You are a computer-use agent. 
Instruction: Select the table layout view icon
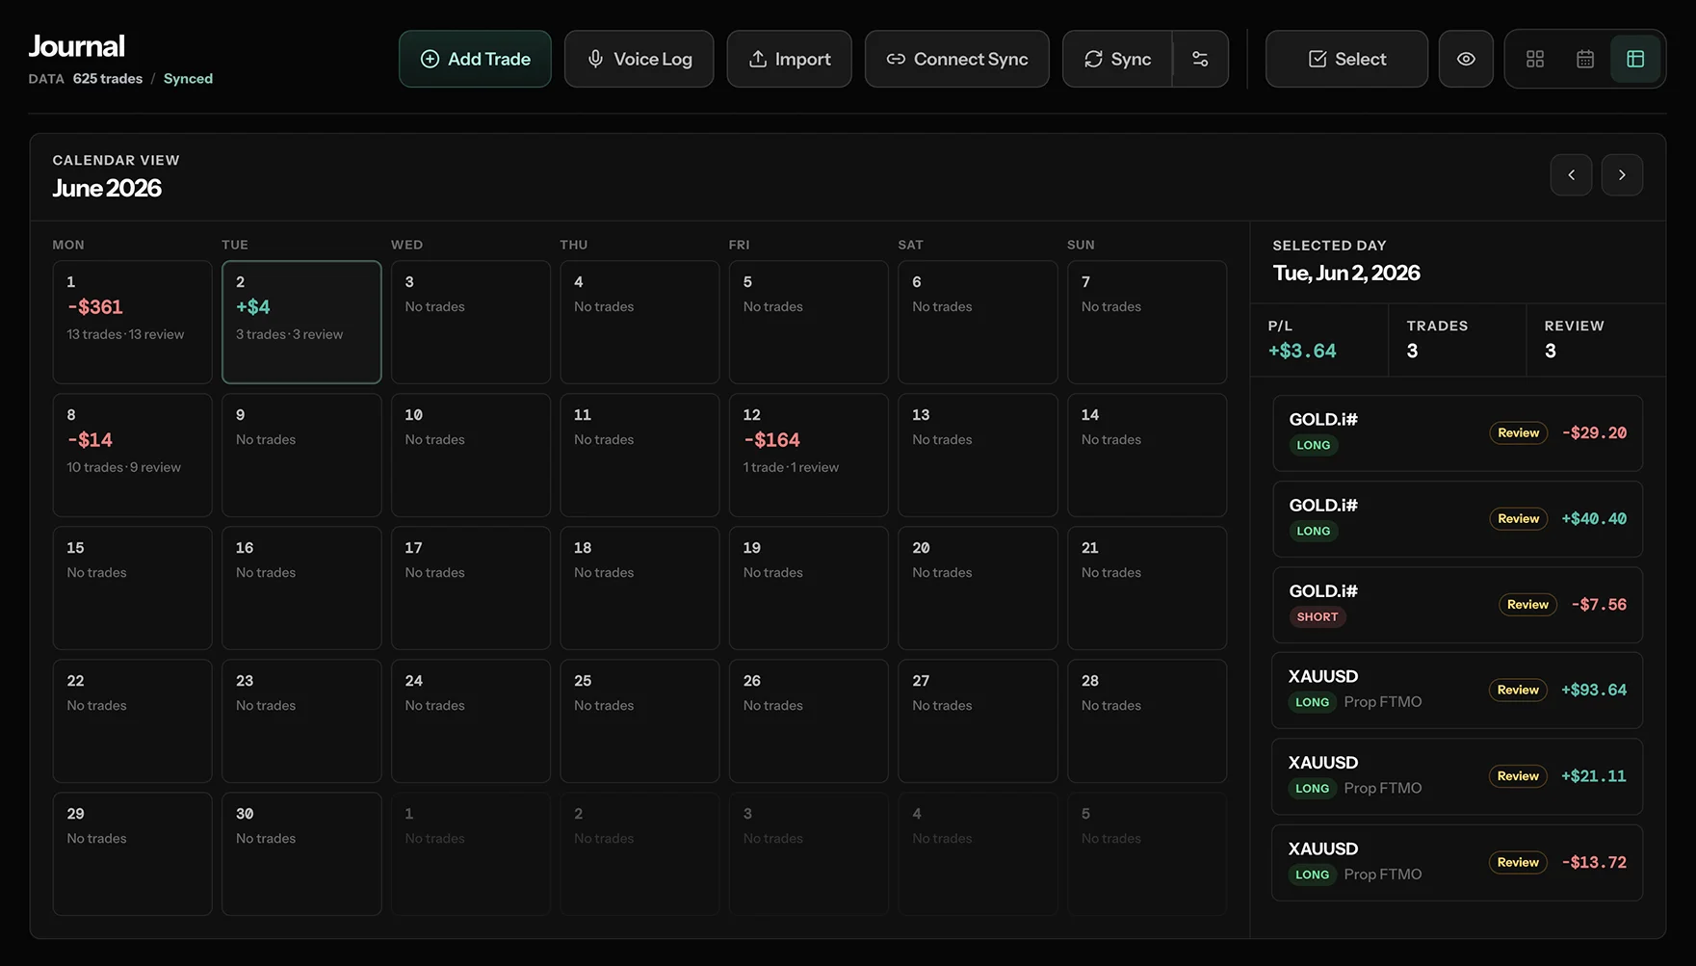coord(1635,59)
